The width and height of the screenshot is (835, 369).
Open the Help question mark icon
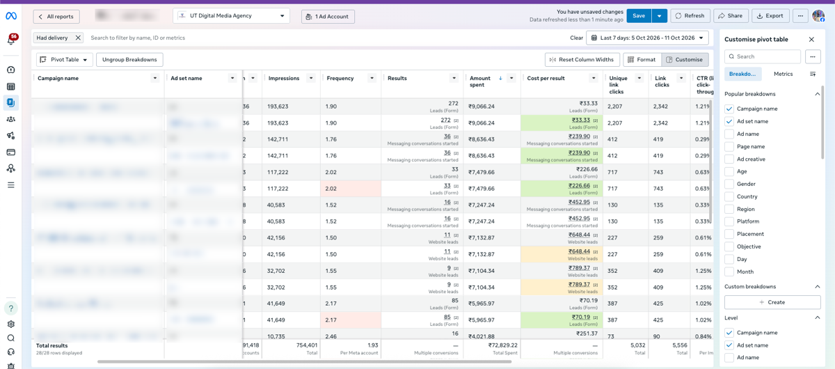(x=10, y=308)
